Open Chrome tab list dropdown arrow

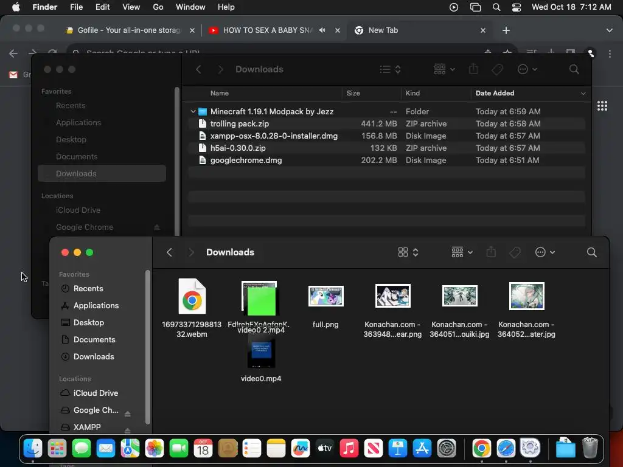609,30
